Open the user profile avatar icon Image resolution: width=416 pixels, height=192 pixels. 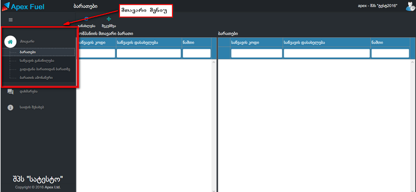tap(410, 6)
